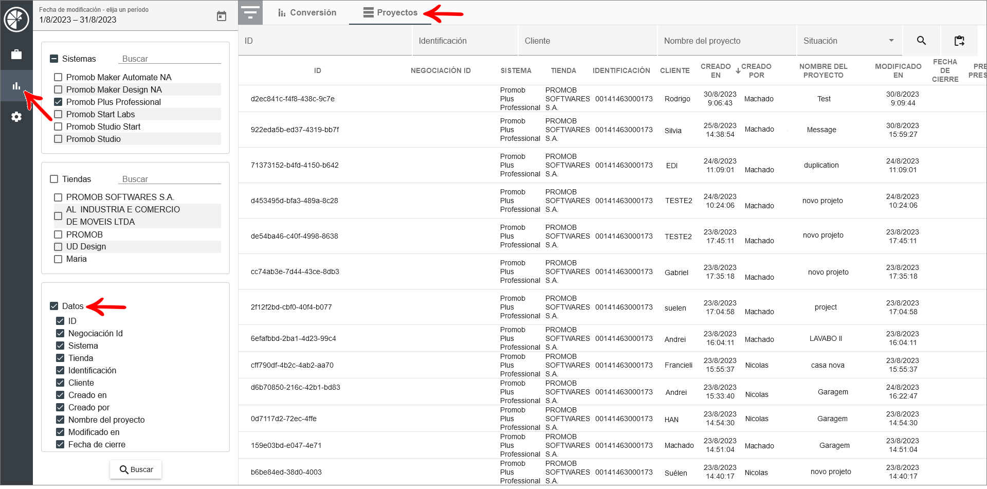Open the bar chart reports section

[16, 86]
